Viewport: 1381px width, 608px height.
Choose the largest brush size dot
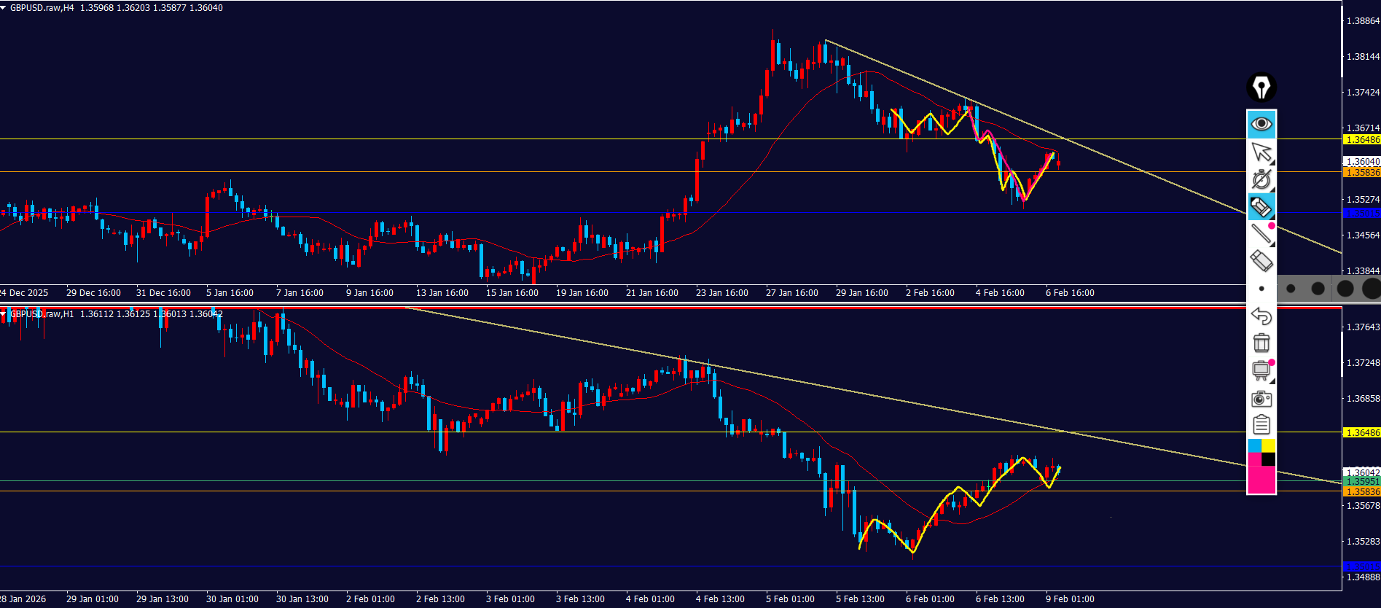pos(1372,289)
